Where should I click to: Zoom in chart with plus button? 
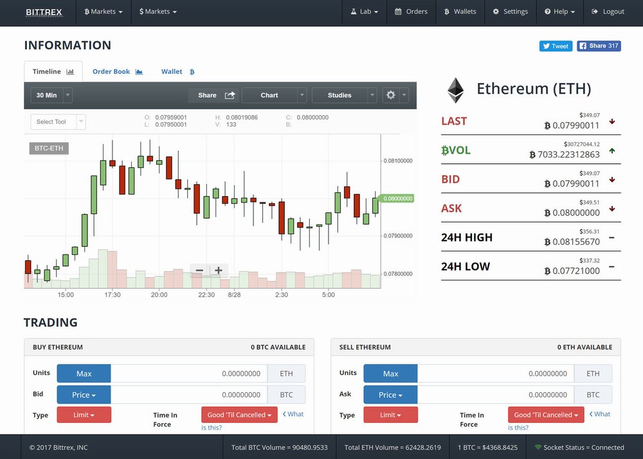pos(219,270)
